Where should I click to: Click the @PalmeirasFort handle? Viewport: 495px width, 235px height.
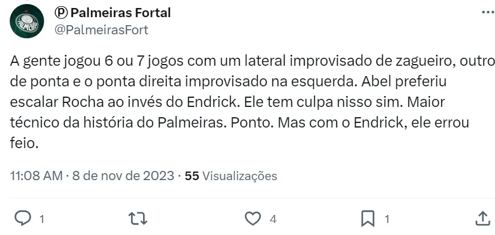[101, 30]
